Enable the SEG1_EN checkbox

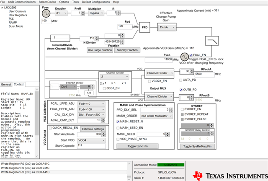tap(104, 88)
